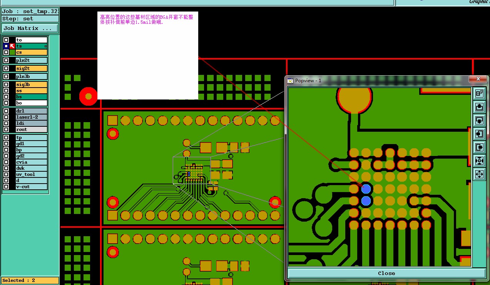490x285 pixels.
Task: Click the red arrow work-layer indicator on ts
Action: pyautogui.click(x=12, y=46)
